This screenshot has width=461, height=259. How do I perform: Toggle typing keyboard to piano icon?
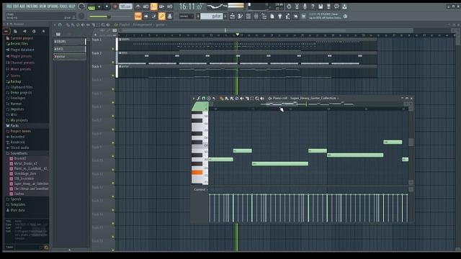(138, 16)
